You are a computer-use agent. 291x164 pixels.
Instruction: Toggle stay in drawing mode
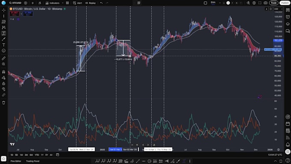[3, 78]
